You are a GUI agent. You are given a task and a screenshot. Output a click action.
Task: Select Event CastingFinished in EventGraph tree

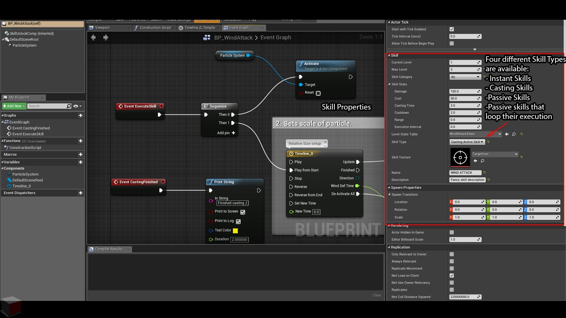[x=31, y=128]
